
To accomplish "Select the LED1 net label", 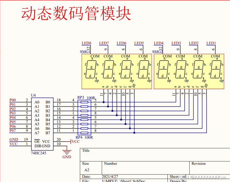I will [x=211, y=43].
